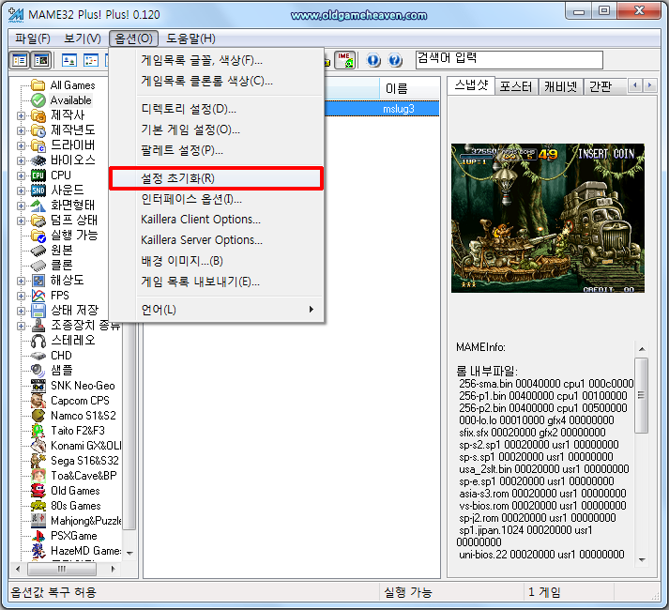
Task: Click the small icons view toolbar button
Action: (x=90, y=60)
